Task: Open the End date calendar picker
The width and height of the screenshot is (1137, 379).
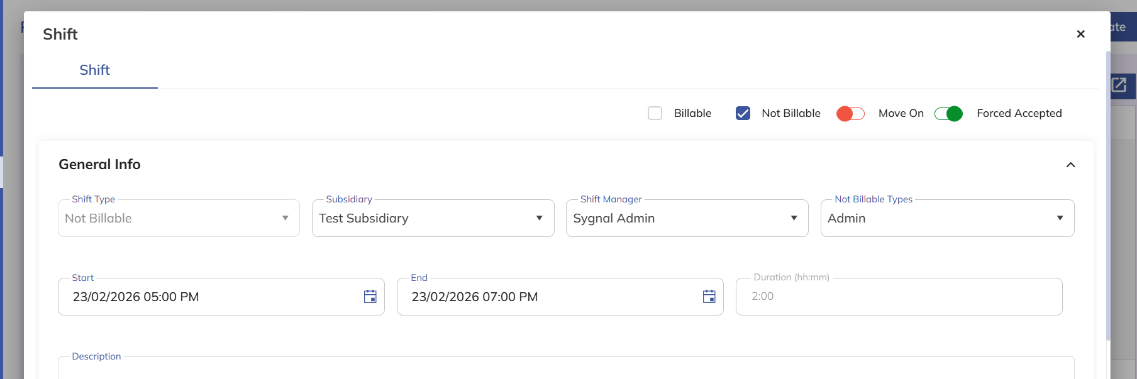Action: [709, 297]
